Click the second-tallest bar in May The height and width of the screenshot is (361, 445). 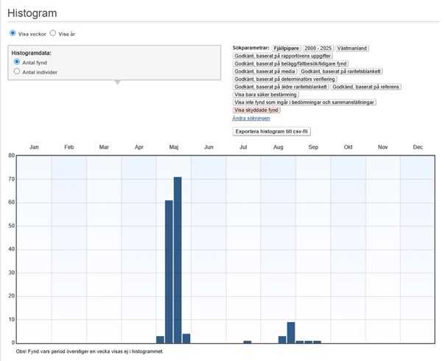coord(169,271)
